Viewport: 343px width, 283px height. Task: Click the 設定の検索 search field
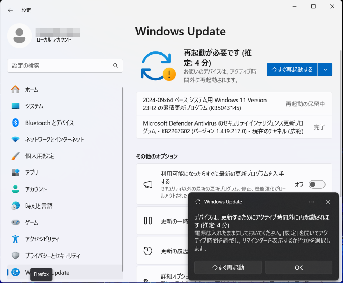(x=65, y=66)
